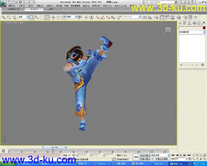Go to animation start frame
The height and width of the screenshot is (166, 207).
point(173,155)
